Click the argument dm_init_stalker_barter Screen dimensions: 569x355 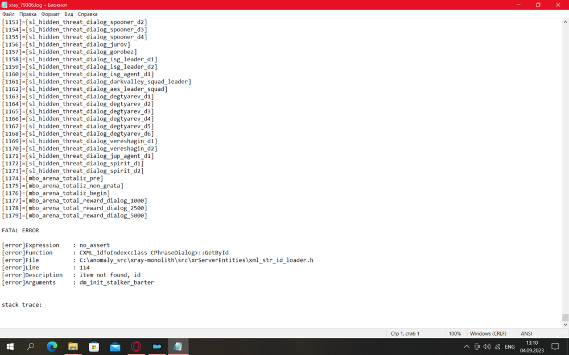(x=117, y=282)
